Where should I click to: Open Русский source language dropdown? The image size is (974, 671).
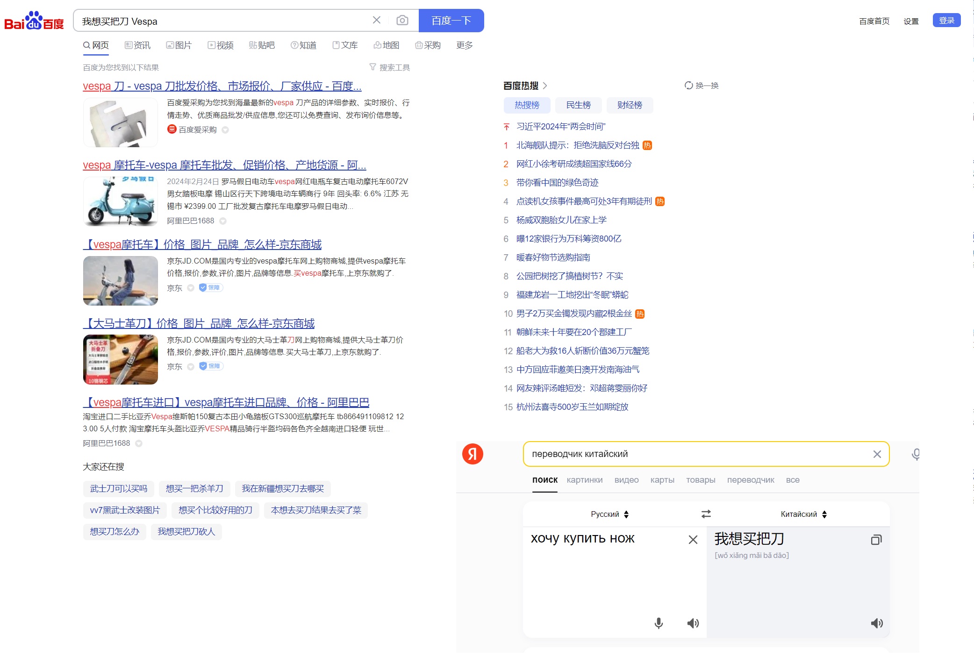tap(610, 514)
